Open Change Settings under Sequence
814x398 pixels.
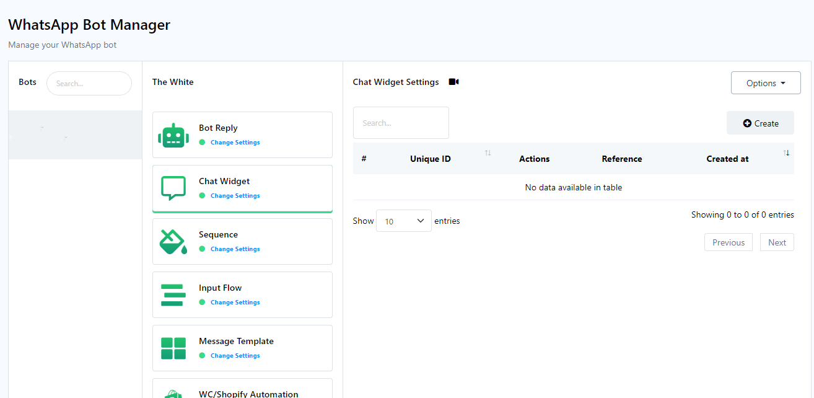[x=235, y=249]
